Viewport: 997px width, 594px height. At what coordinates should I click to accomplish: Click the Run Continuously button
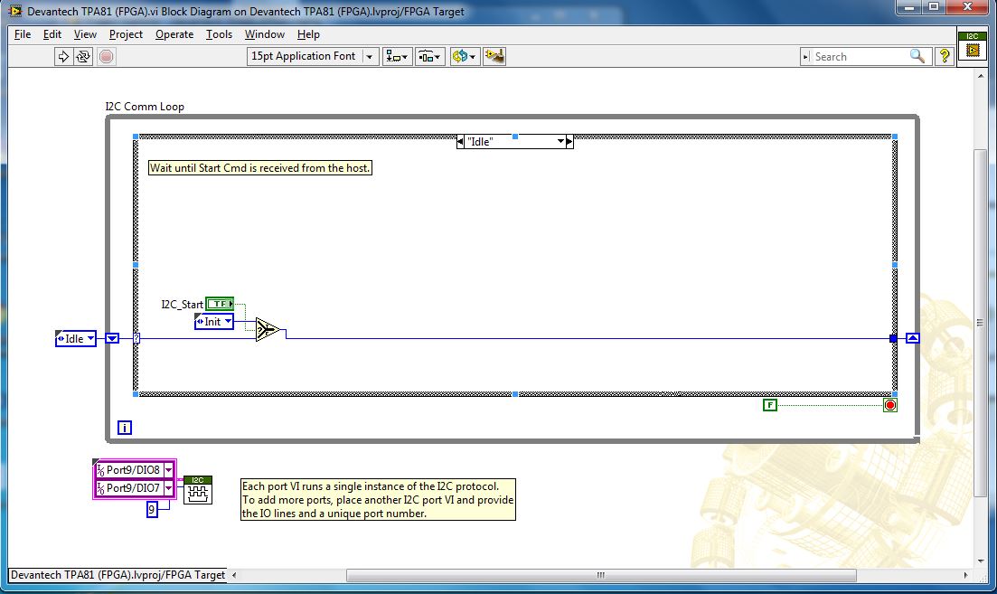[83, 57]
